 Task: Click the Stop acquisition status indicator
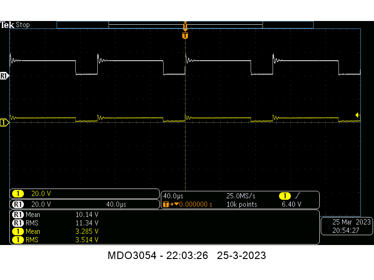coord(23,25)
